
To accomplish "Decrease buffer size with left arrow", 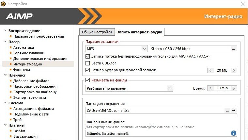I will pyautogui.click(x=210, y=70).
